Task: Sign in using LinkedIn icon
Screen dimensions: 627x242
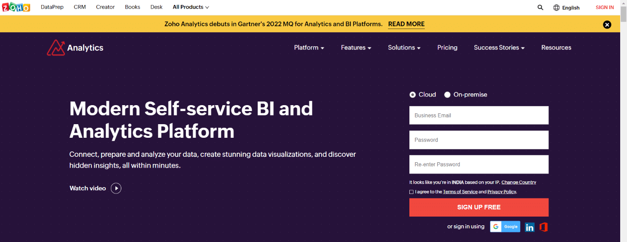Action: pyautogui.click(x=530, y=227)
